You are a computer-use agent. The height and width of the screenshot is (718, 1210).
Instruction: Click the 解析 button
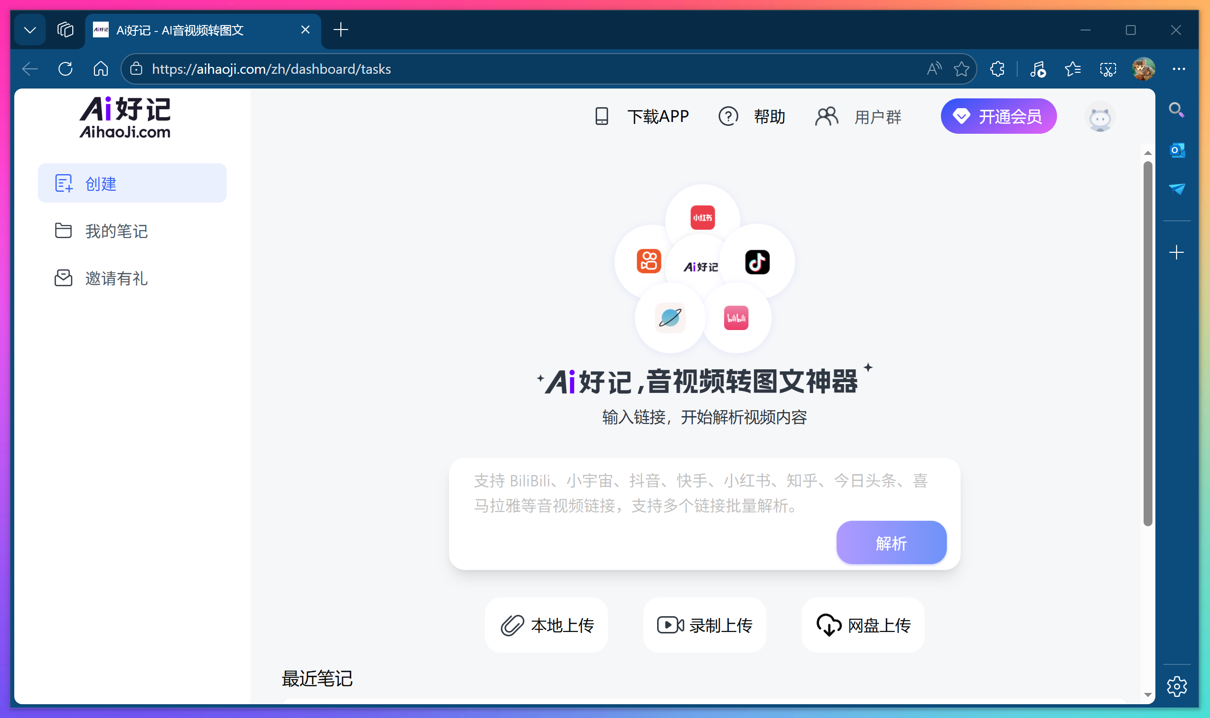(891, 542)
